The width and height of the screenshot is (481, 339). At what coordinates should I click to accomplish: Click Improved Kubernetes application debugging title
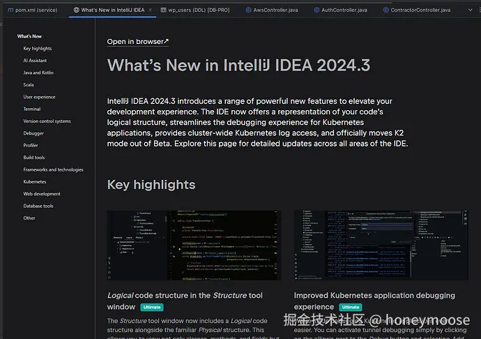pyautogui.click(x=374, y=301)
